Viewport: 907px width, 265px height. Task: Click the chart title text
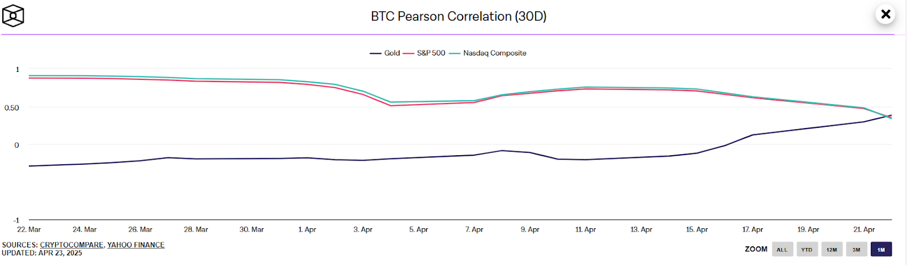click(459, 16)
